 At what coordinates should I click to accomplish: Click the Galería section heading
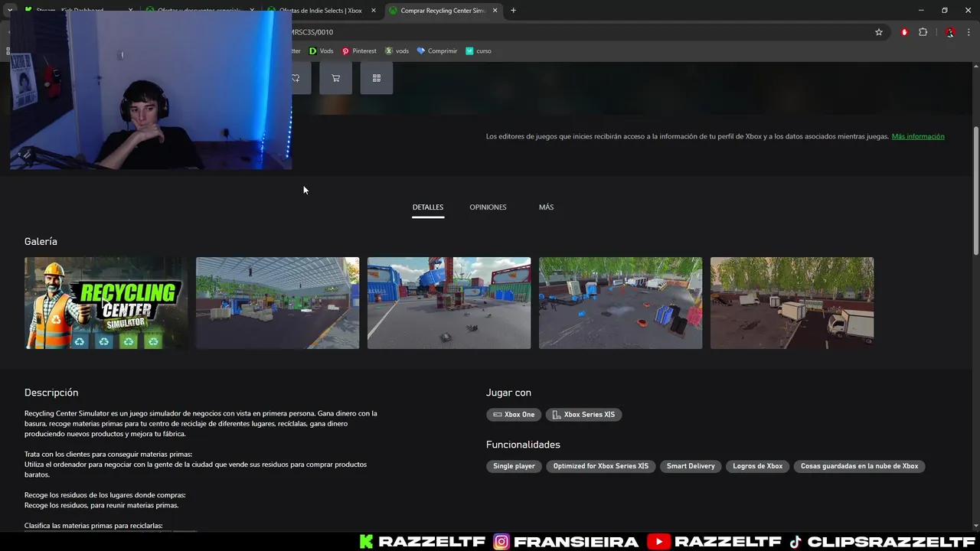tap(41, 241)
